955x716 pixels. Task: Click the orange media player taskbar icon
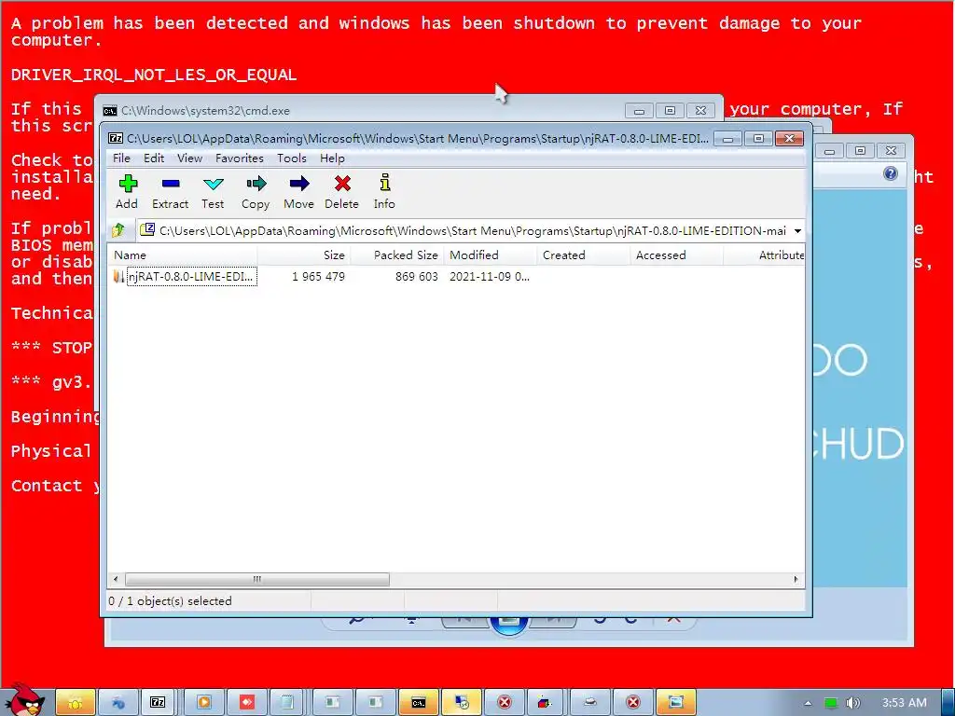coord(203,703)
